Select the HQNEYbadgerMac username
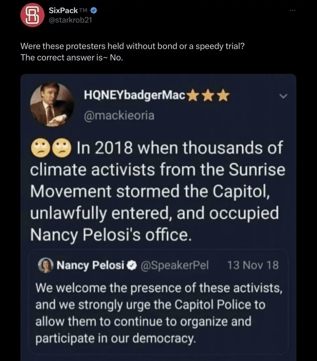317x361 pixels. pyautogui.click(x=134, y=96)
